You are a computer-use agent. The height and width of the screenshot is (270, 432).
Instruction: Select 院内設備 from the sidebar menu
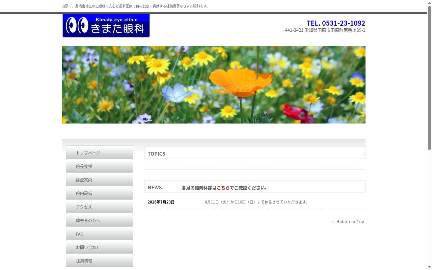pos(100,193)
